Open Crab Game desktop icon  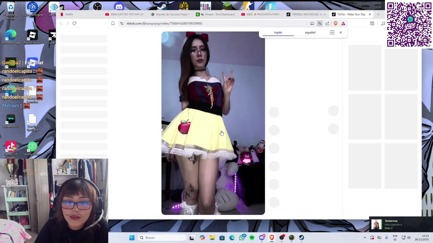pos(205,6)
